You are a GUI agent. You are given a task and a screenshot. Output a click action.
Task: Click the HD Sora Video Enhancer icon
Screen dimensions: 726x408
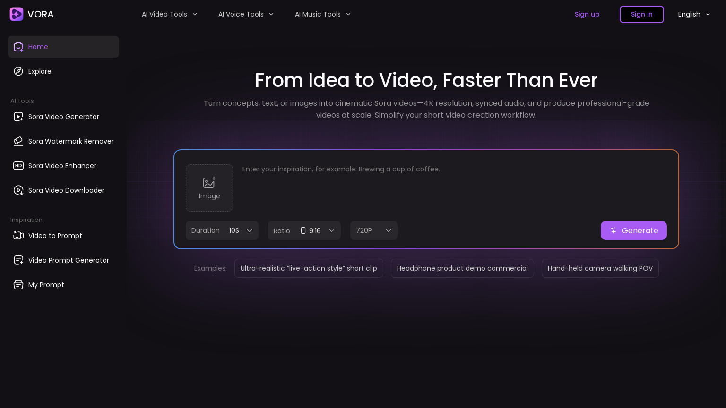coord(18,166)
